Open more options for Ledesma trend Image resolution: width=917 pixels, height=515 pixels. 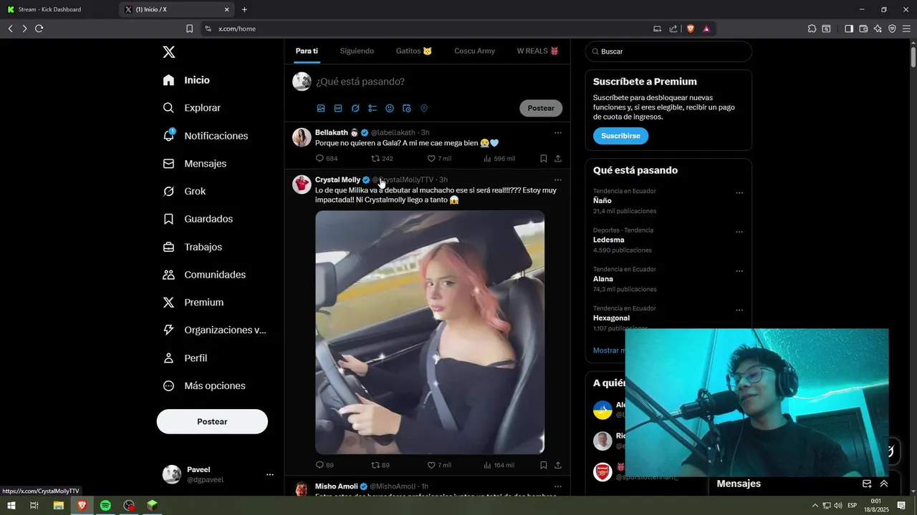[x=739, y=232]
